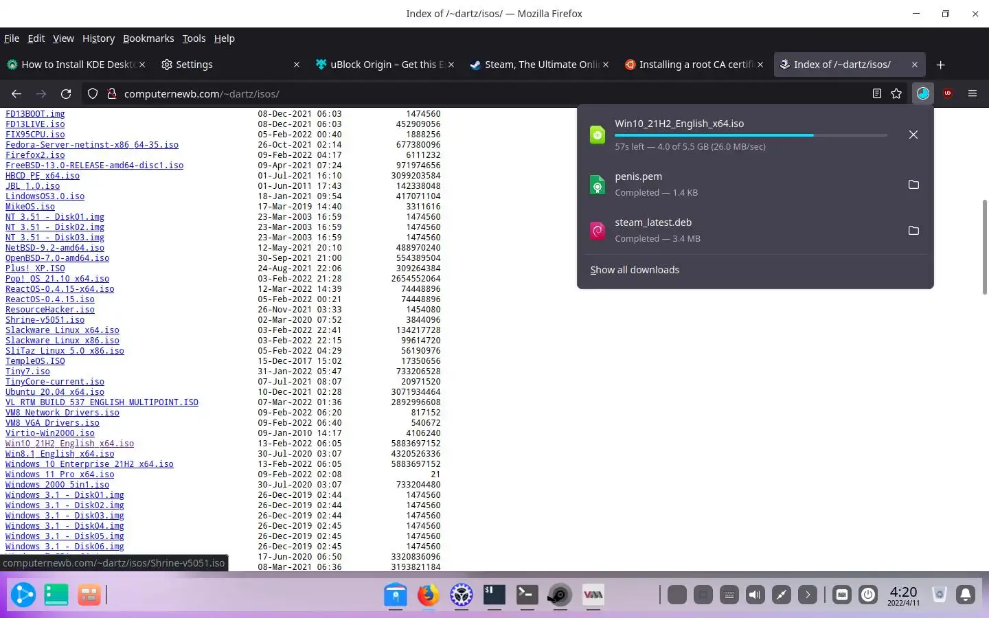Close the Steam tab
The height and width of the screenshot is (618, 989).
[606, 65]
